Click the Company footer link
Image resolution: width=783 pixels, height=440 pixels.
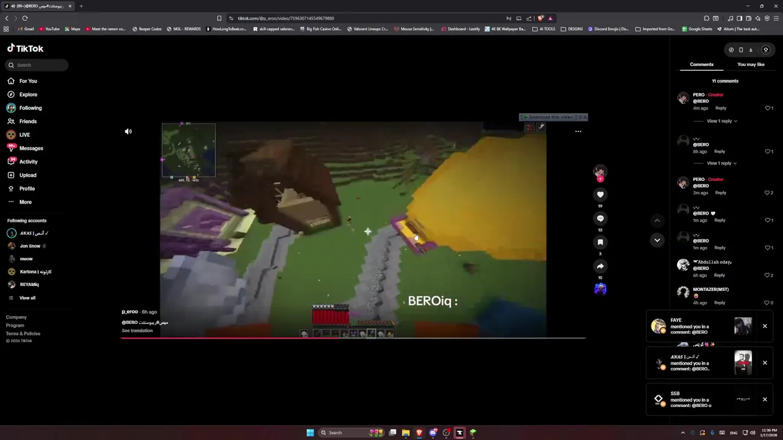(17, 317)
